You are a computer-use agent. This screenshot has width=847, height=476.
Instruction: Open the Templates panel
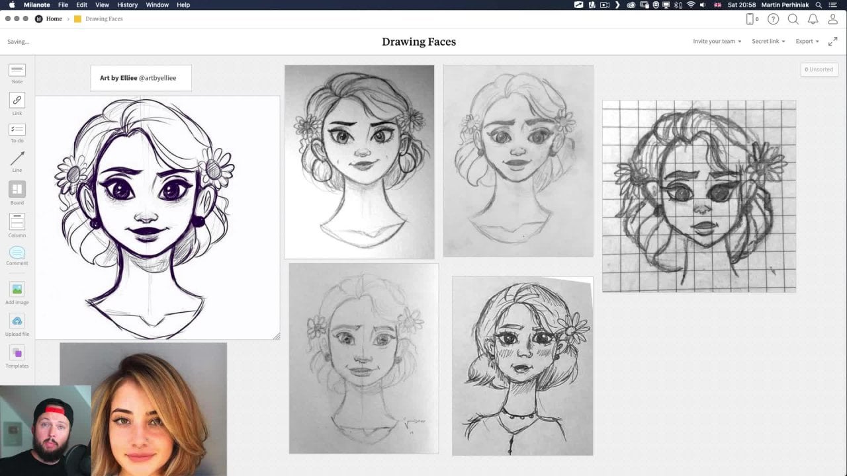click(x=17, y=353)
